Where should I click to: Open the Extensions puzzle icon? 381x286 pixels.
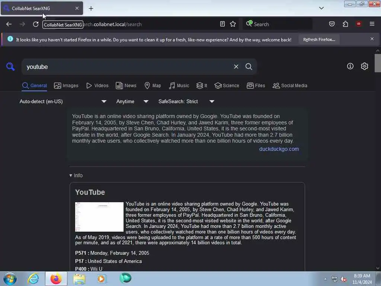[x=345, y=24]
